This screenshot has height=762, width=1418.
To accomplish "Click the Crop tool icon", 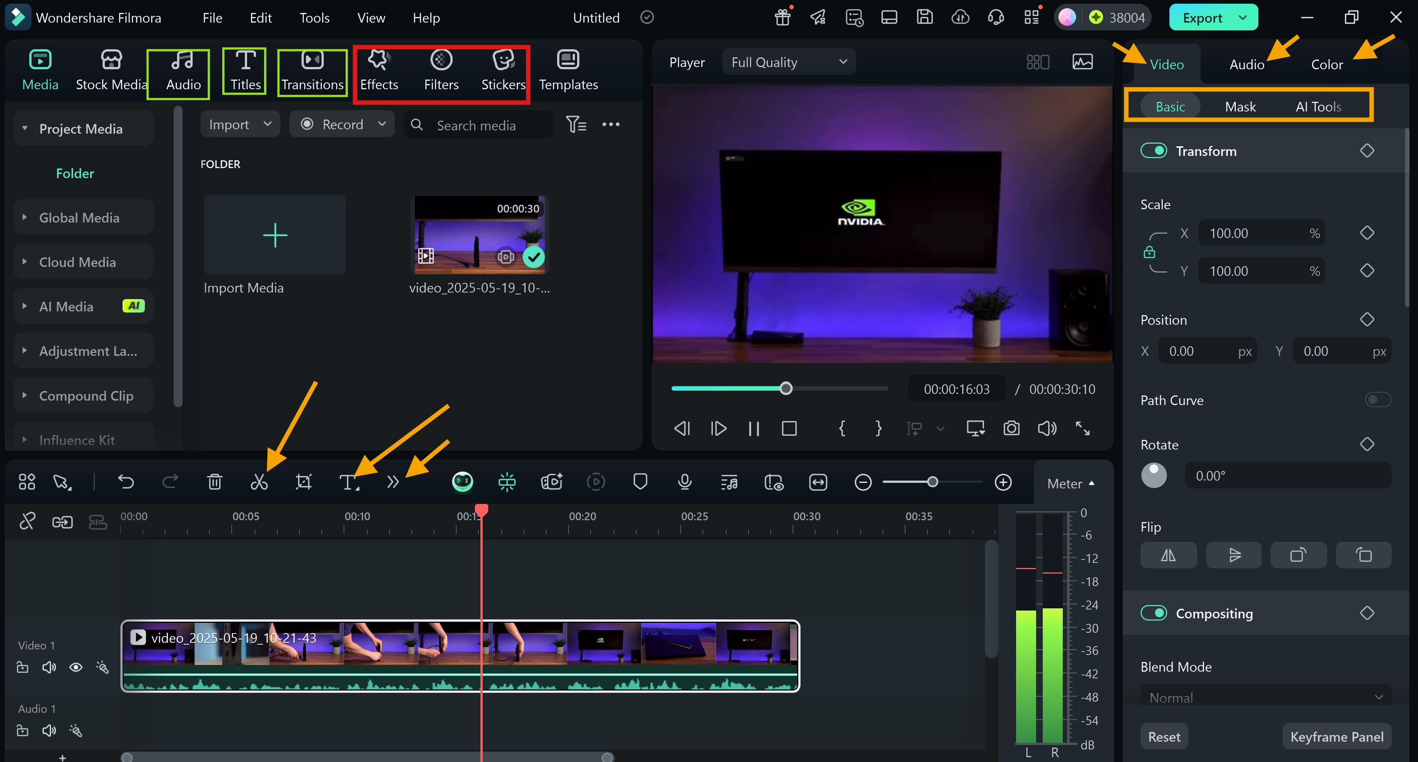I will coord(303,482).
